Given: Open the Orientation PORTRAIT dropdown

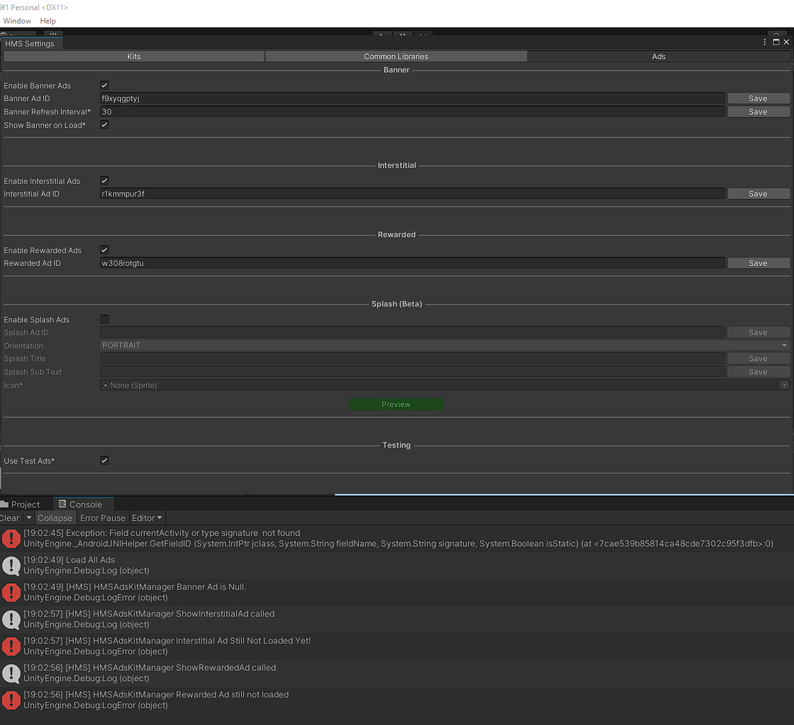Looking at the screenshot, I should click(443, 345).
